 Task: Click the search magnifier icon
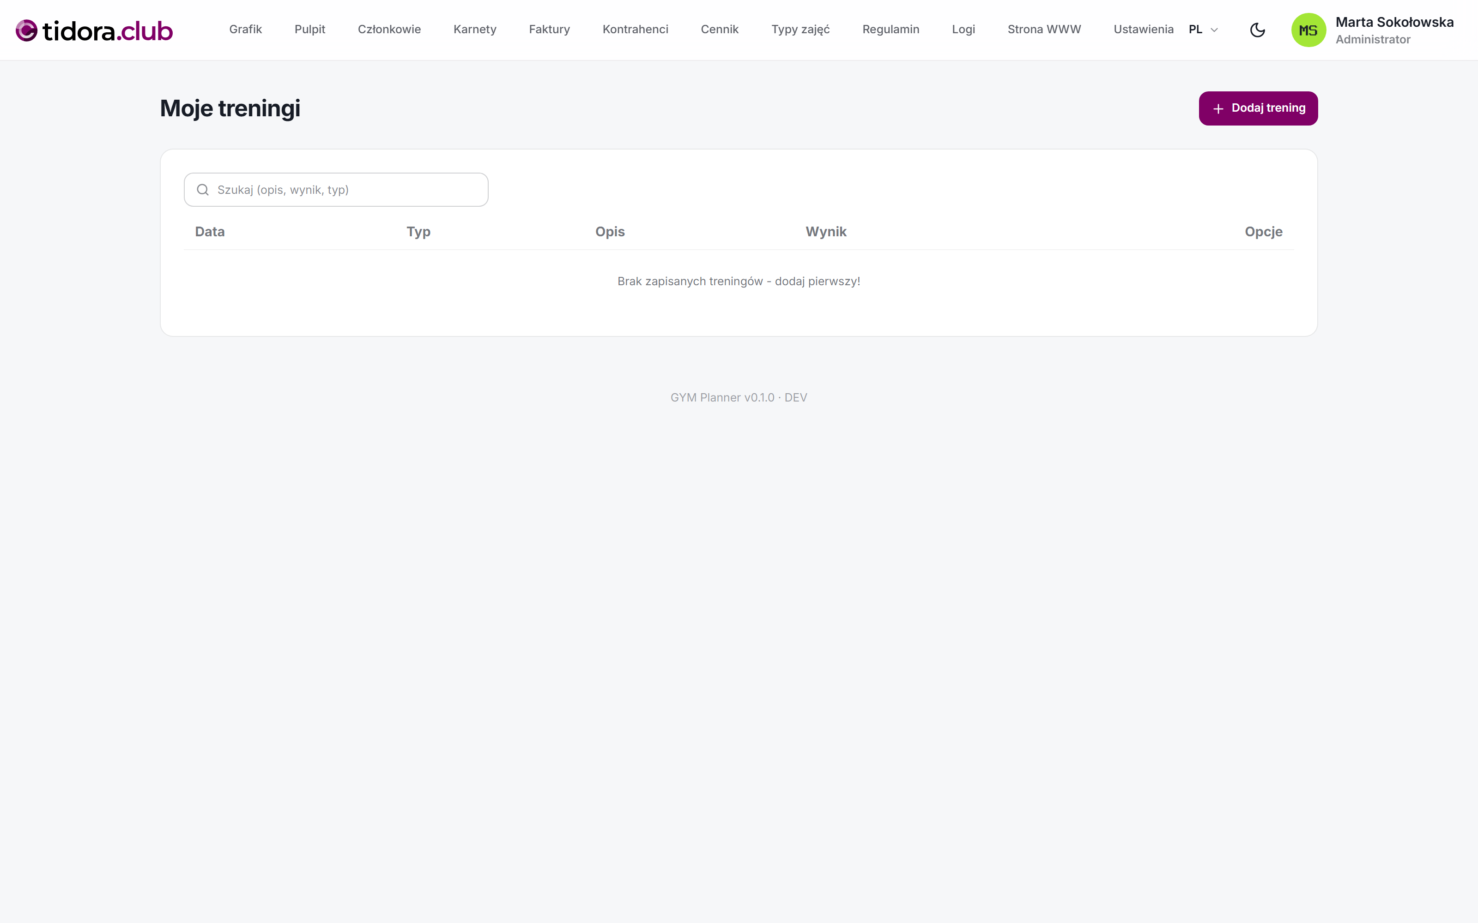point(203,190)
